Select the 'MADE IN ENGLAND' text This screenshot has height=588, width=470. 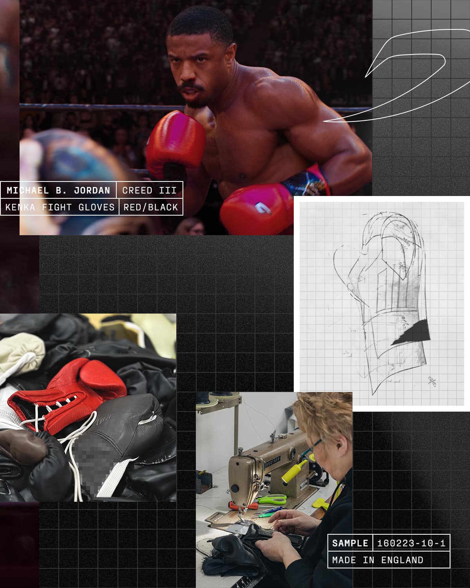click(378, 560)
